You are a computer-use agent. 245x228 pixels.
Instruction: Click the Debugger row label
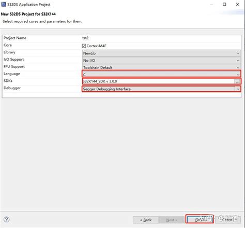pyautogui.click(x=12, y=88)
